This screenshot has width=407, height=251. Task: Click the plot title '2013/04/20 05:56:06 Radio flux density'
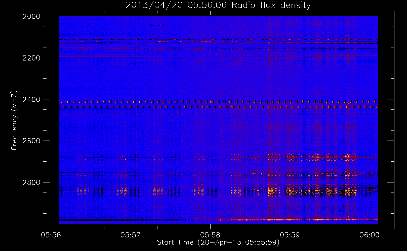coord(218,5)
